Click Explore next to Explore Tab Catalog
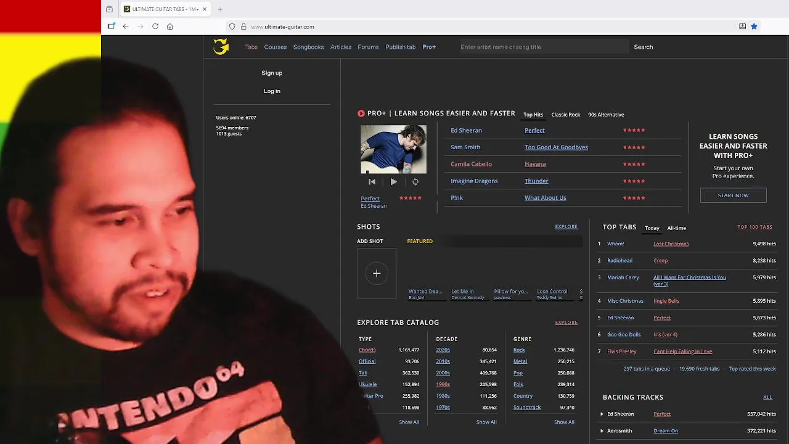 pyautogui.click(x=566, y=323)
